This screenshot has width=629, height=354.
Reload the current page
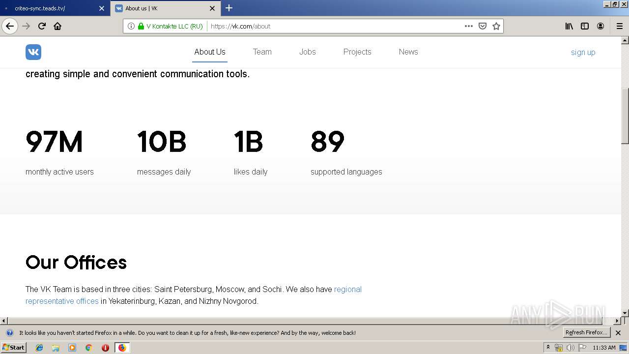click(42, 26)
